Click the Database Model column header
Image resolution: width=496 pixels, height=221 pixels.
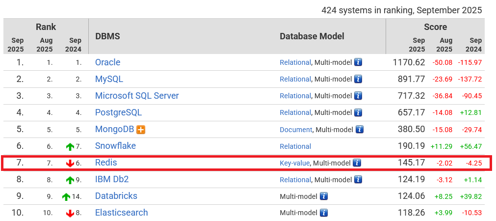(x=312, y=36)
